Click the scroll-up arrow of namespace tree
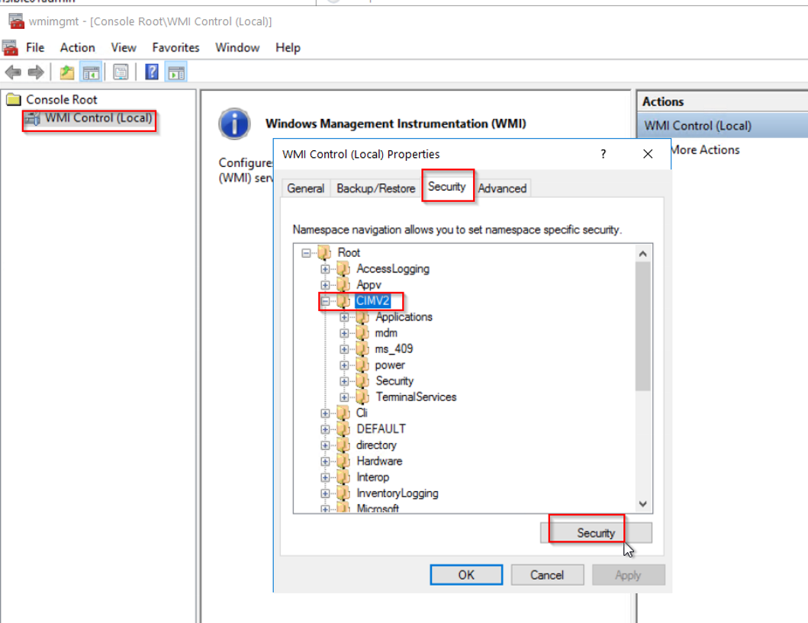The width and height of the screenshot is (808, 623). tap(642, 254)
